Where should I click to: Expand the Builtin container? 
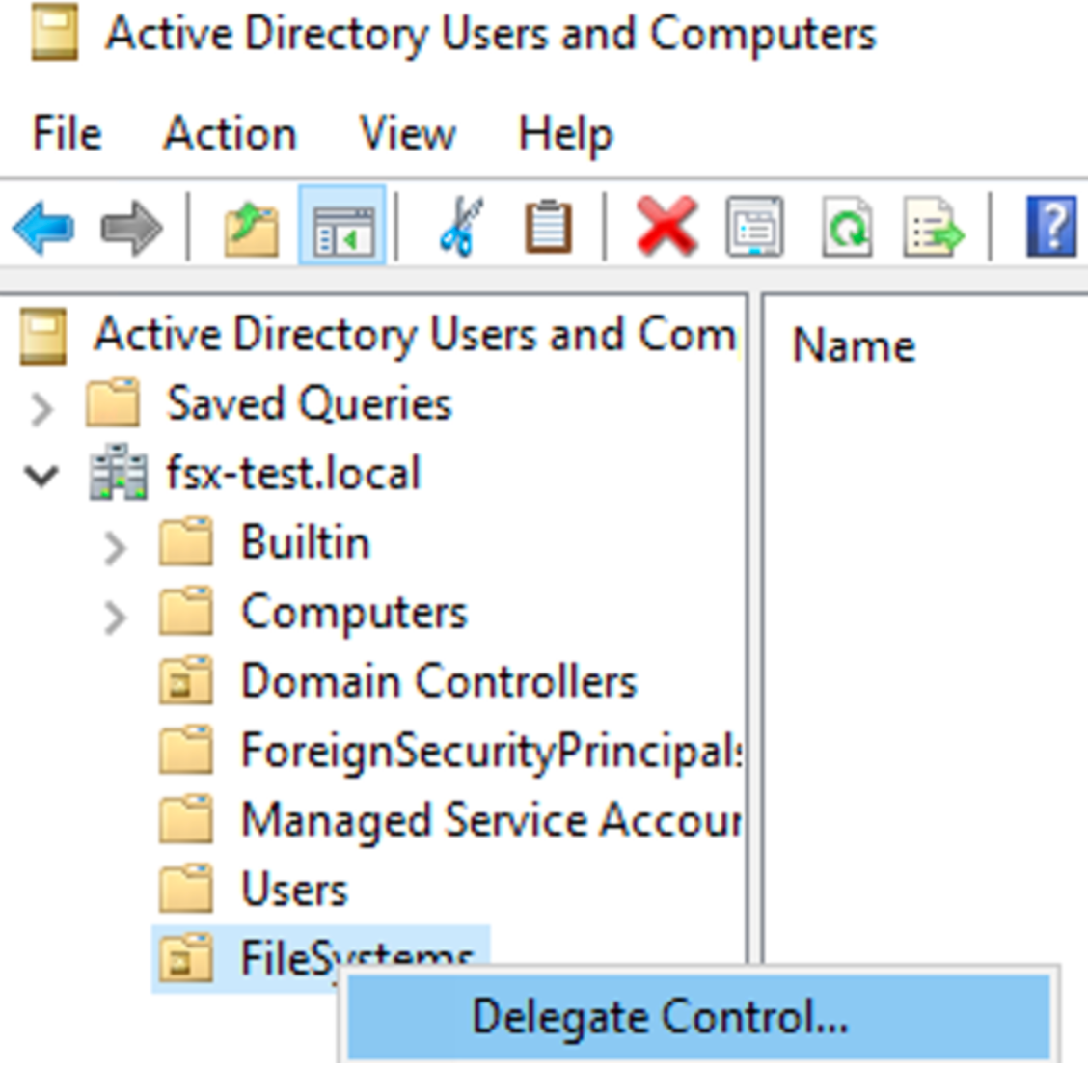point(115,547)
